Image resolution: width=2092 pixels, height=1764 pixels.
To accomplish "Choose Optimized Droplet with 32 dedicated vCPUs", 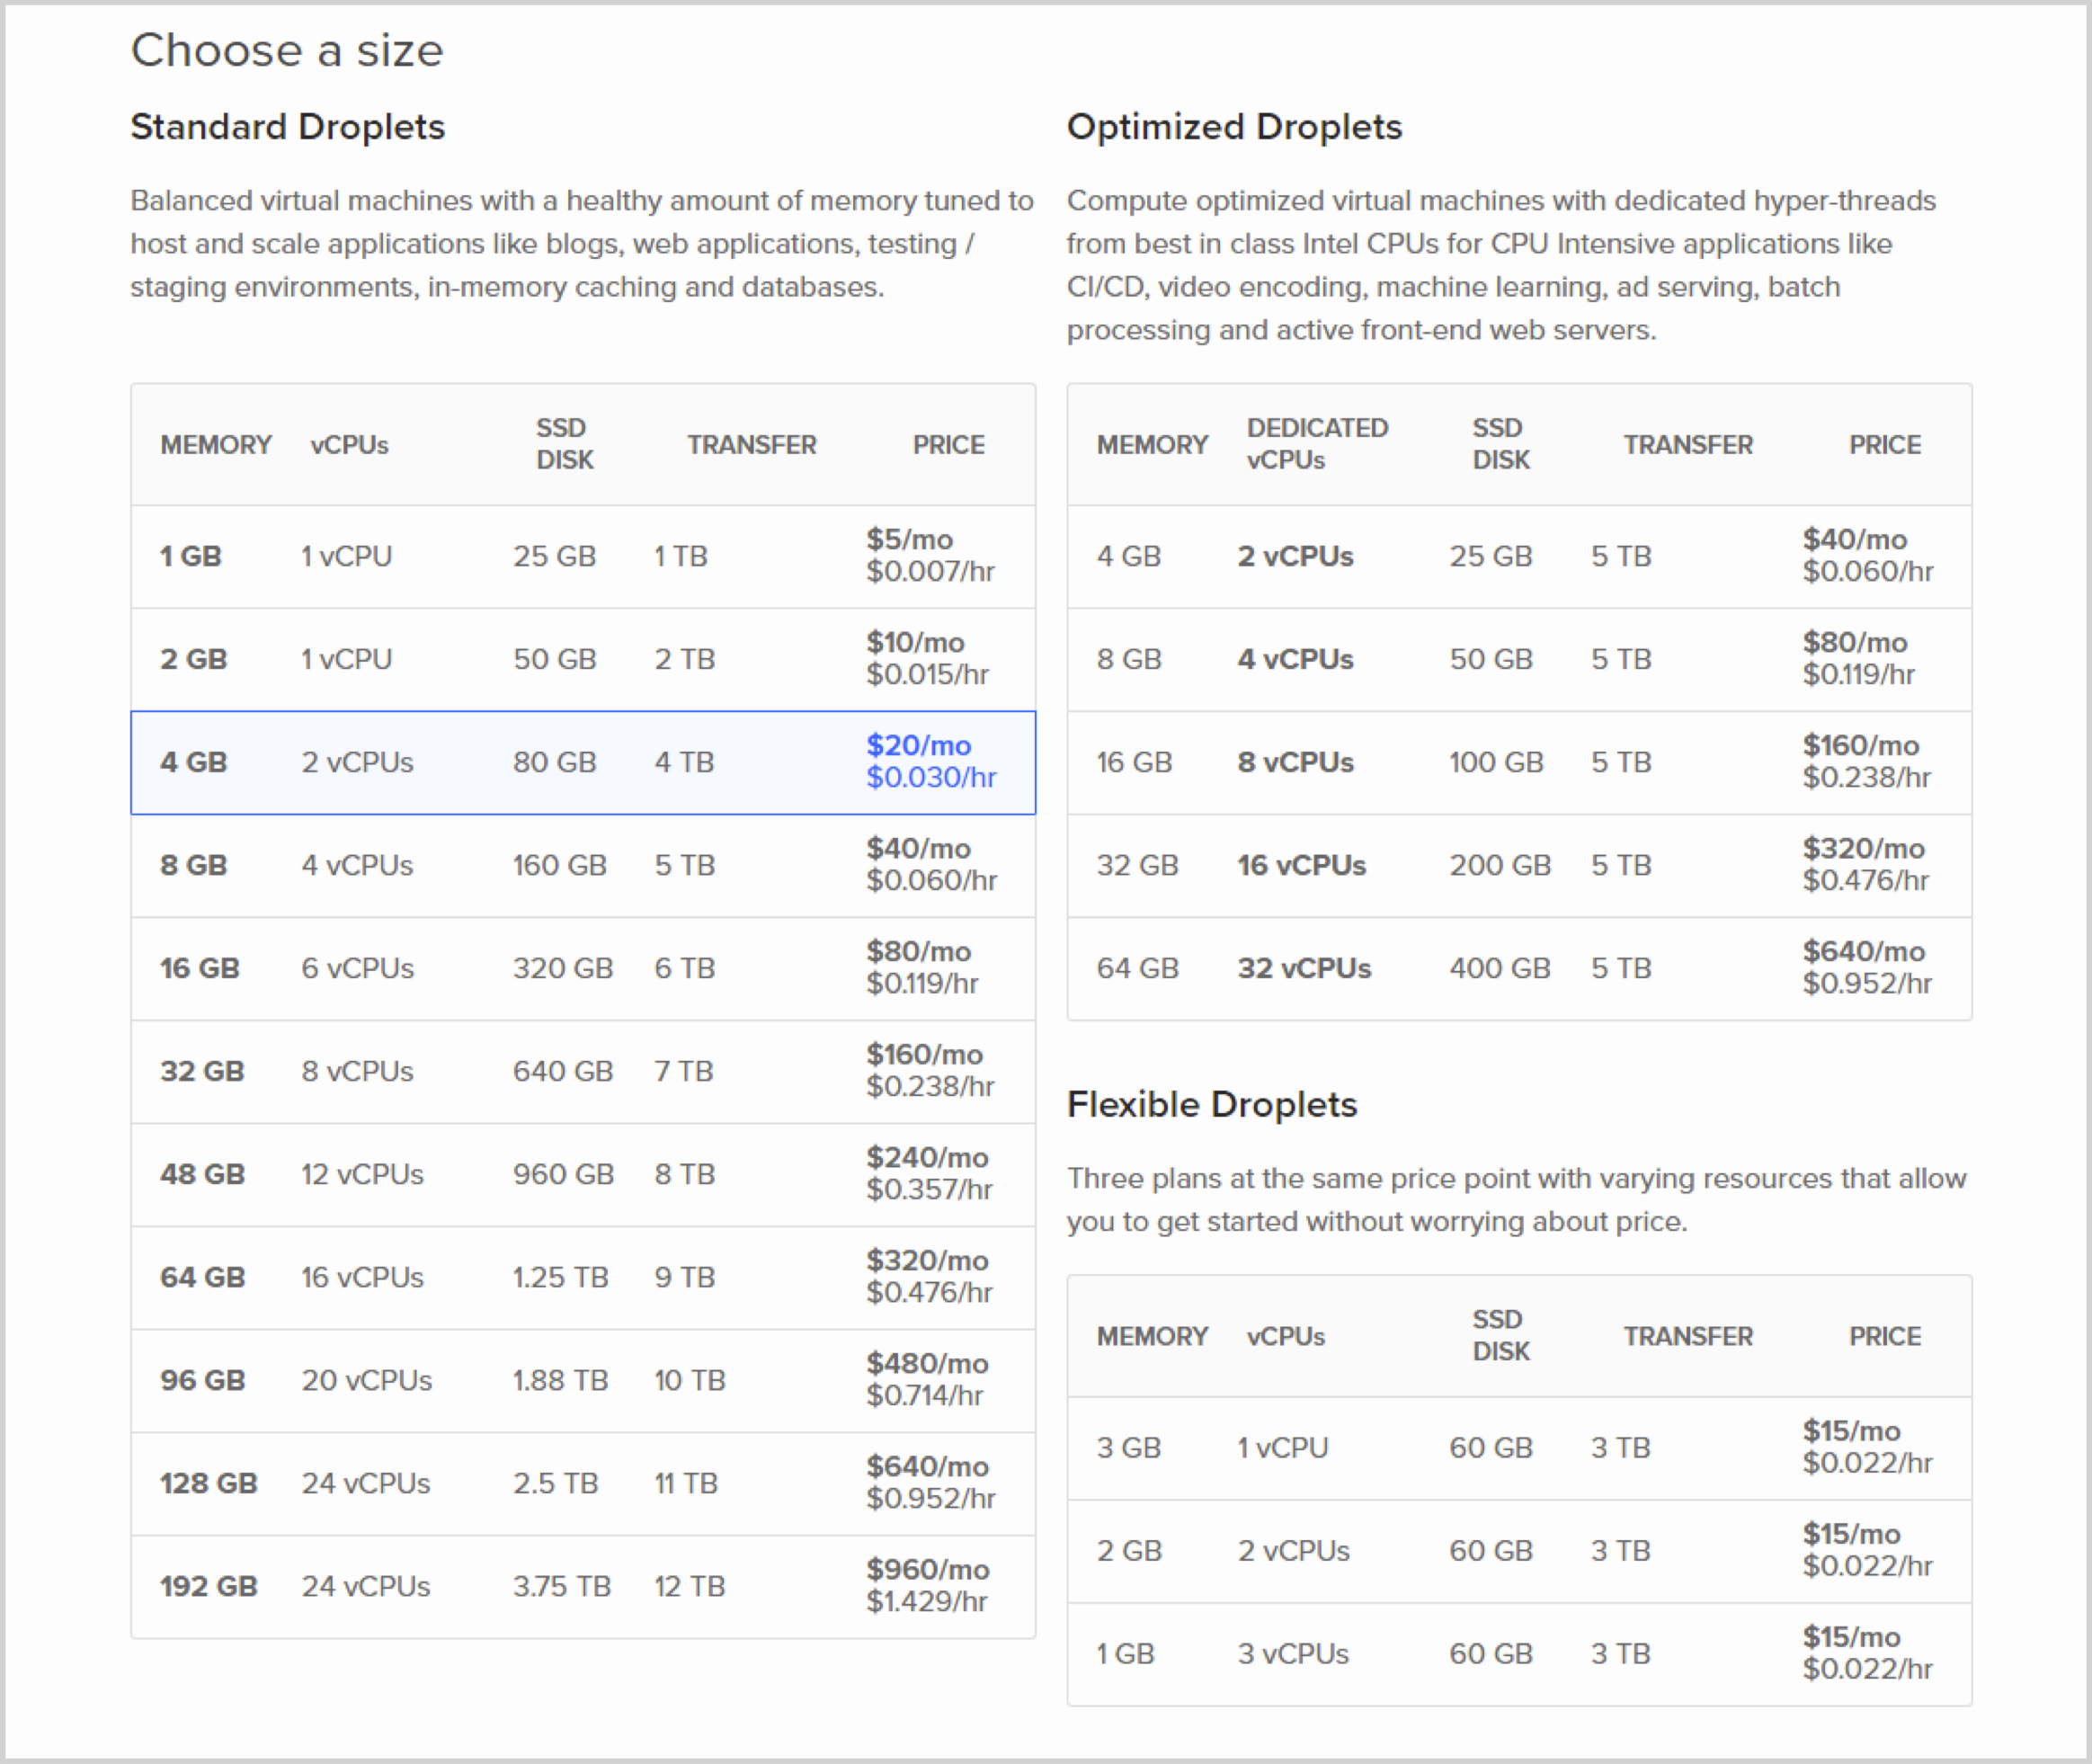I will point(1519,968).
